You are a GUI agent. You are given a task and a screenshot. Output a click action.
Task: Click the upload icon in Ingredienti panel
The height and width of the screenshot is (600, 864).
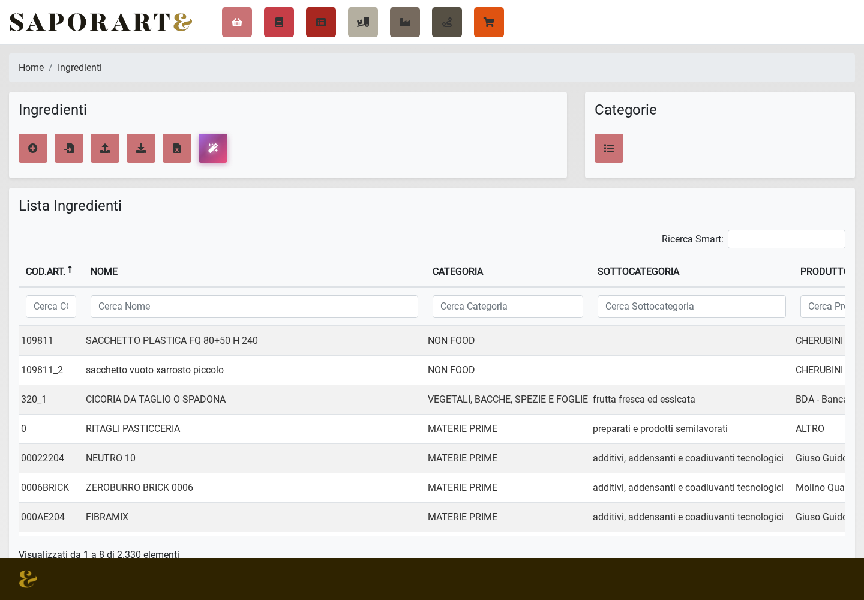tap(105, 148)
